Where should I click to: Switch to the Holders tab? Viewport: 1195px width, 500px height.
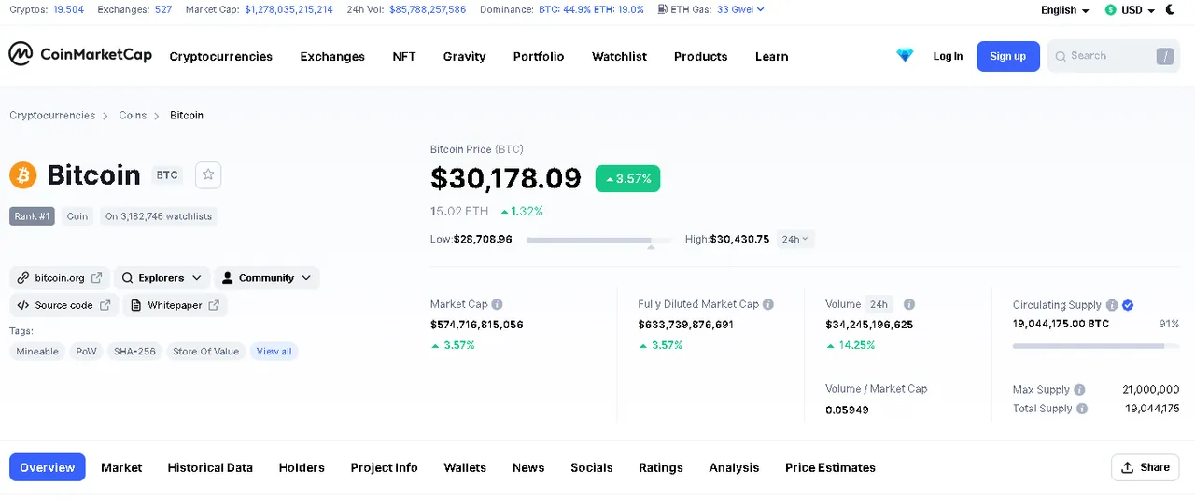click(302, 467)
